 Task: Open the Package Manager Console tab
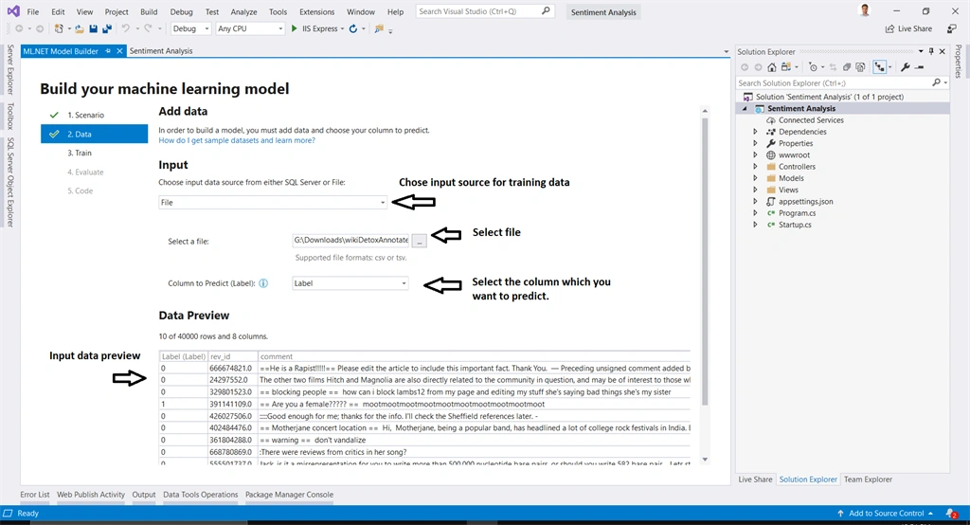point(289,495)
